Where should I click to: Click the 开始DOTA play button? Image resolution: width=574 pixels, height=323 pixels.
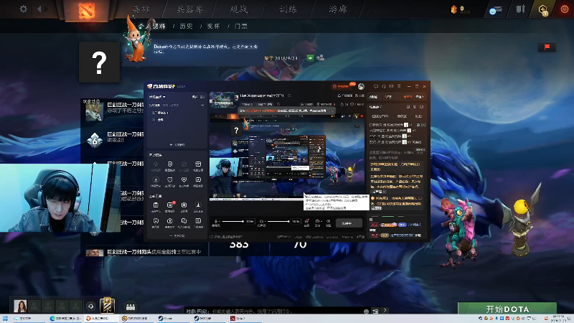(507, 309)
